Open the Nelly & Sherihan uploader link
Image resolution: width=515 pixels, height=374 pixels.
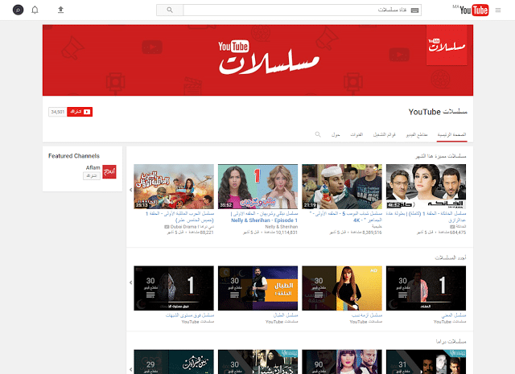tap(281, 227)
